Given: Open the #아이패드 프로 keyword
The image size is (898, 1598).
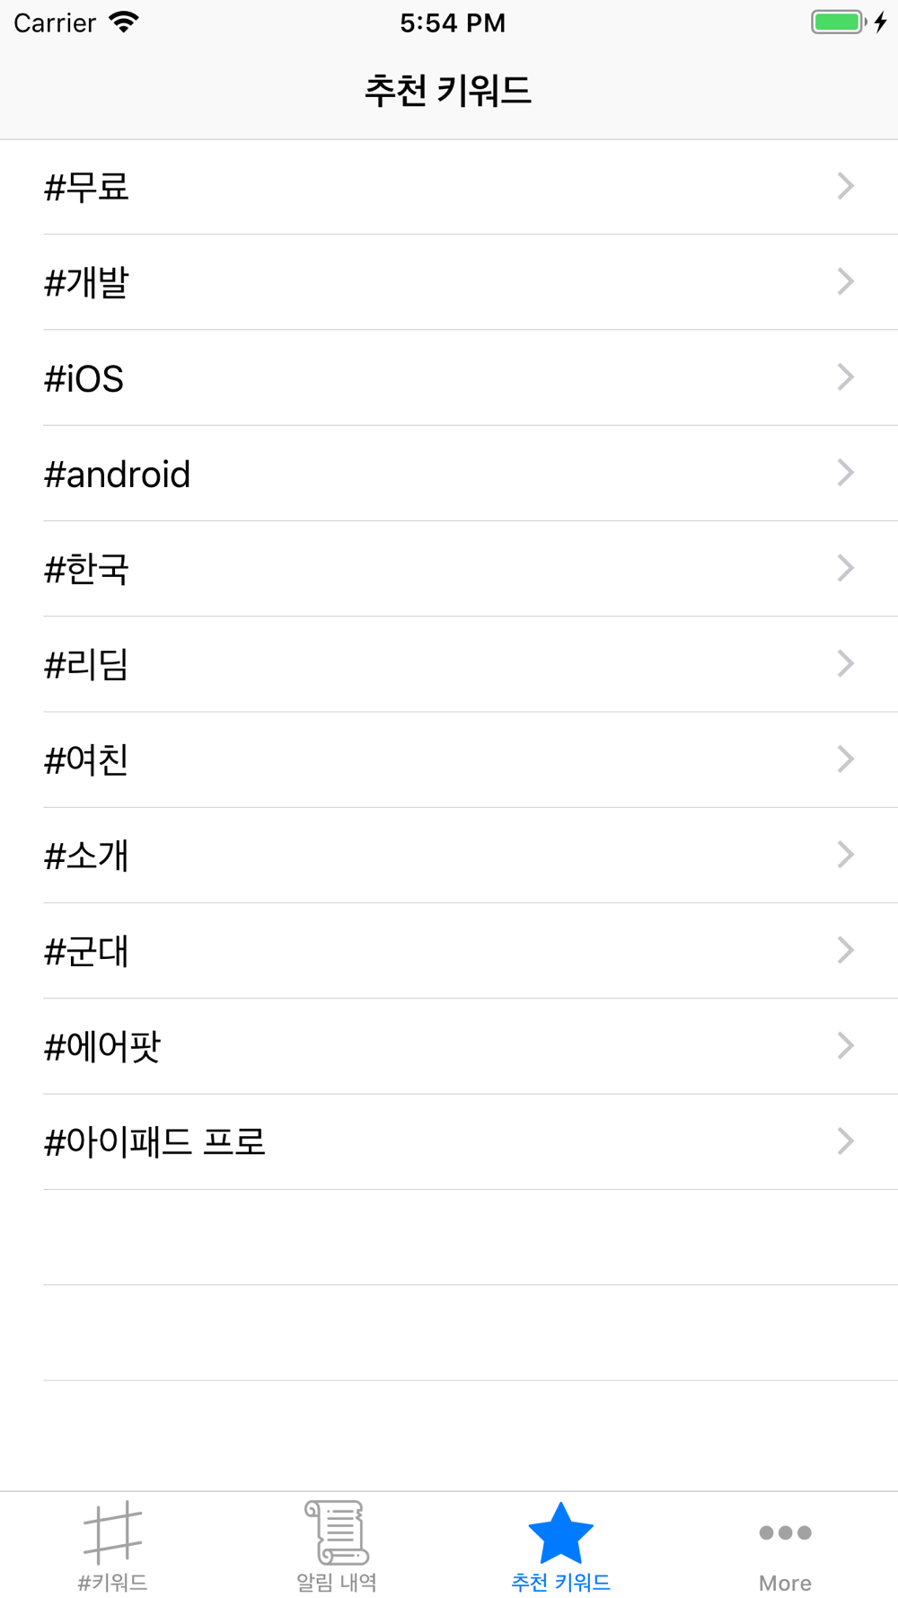Looking at the screenshot, I should (449, 1141).
